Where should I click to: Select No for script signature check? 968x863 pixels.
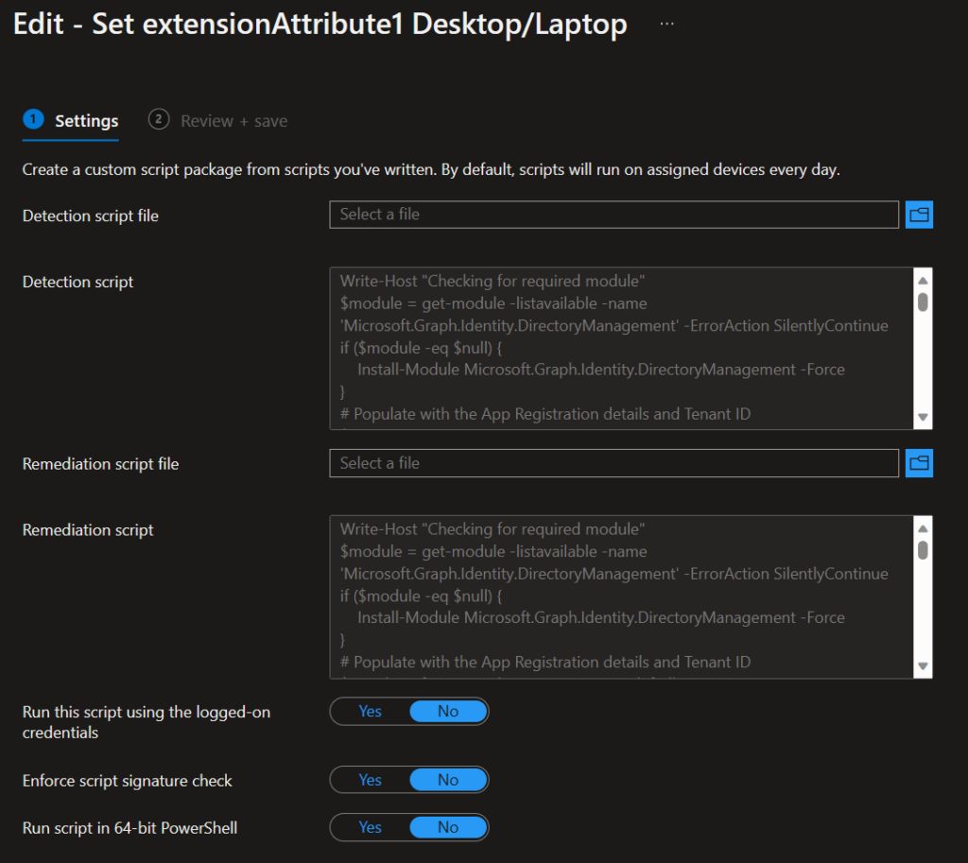coord(448,780)
